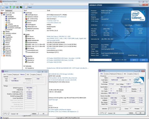Click the DirectX category icon in tree
This screenshot has width=149, height=119.
click(4, 45)
